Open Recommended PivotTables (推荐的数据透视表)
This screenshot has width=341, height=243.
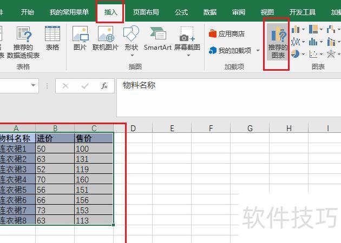[23, 43]
